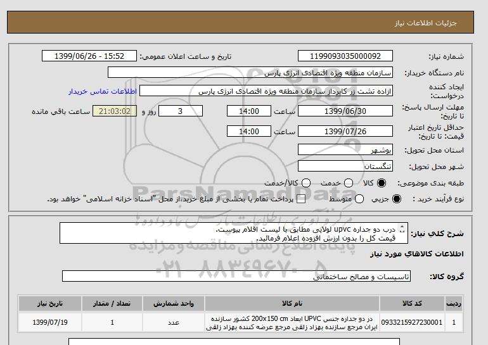Click the price validity time 14:00 field
This screenshot has width=488, height=345.
(249, 131)
